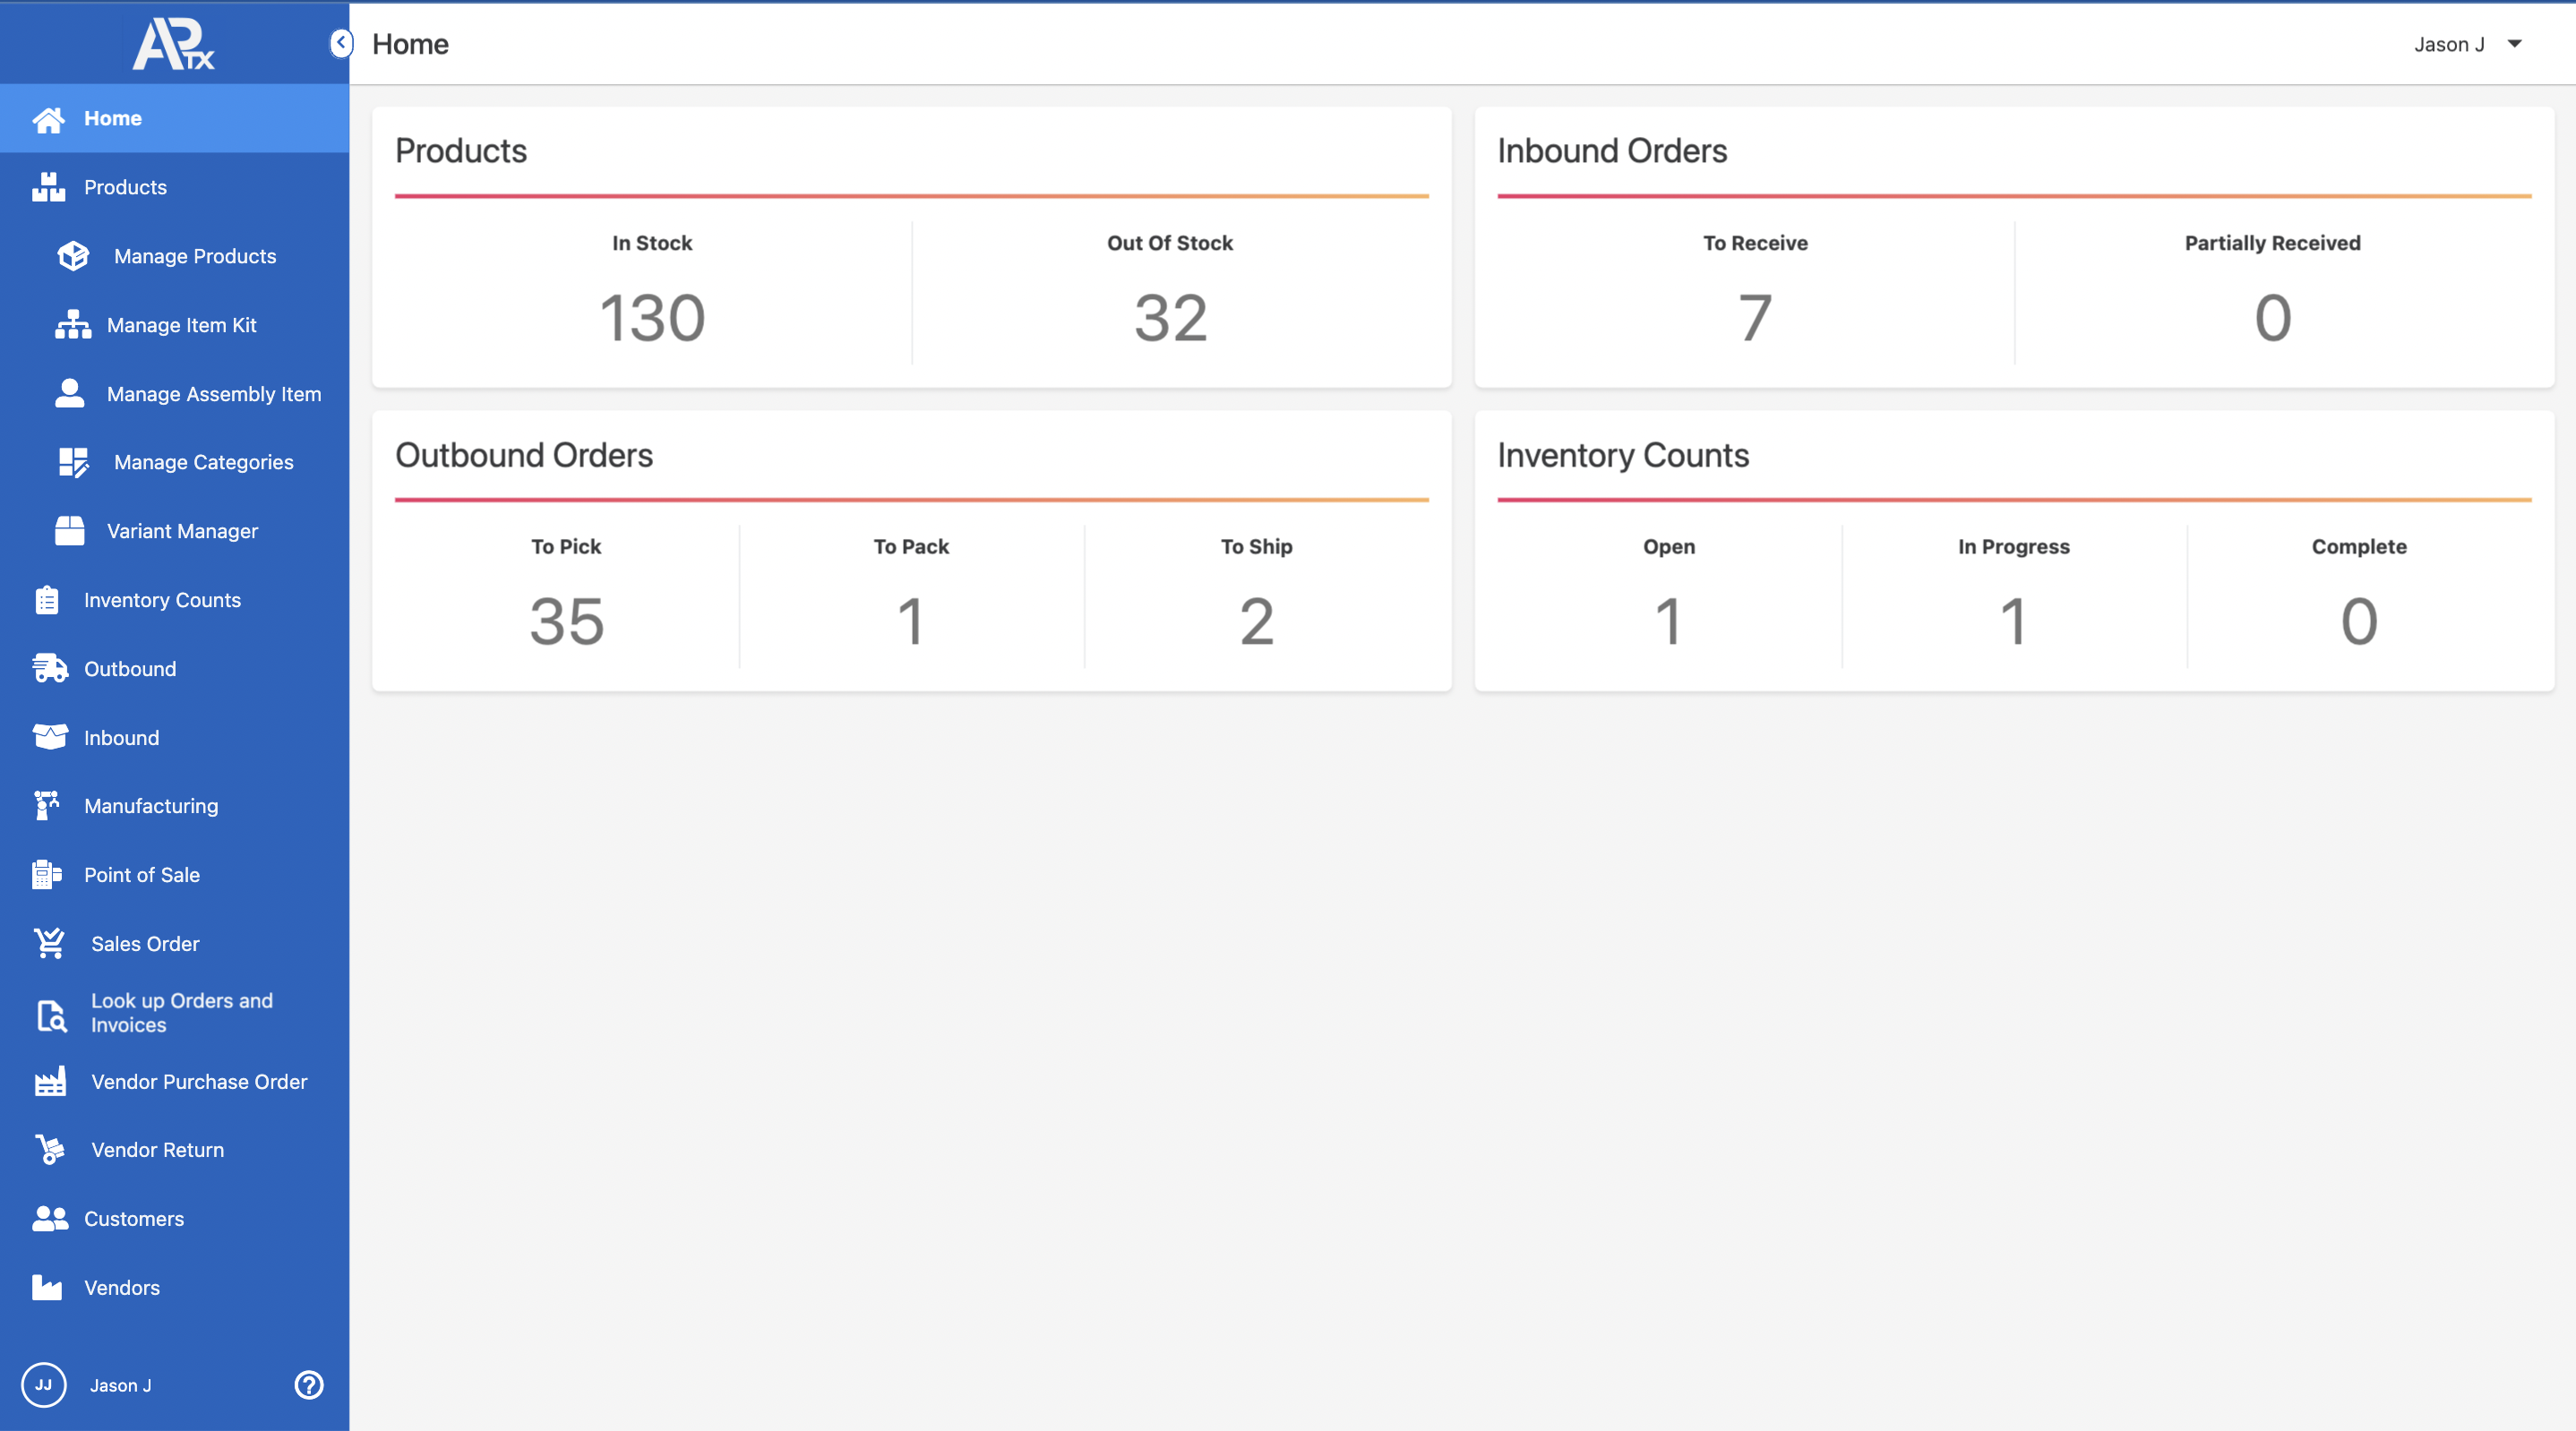Go to Vendor Purchase Order page
Image resolution: width=2576 pixels, height=1431 pixels.
[x=199, y=1082]
